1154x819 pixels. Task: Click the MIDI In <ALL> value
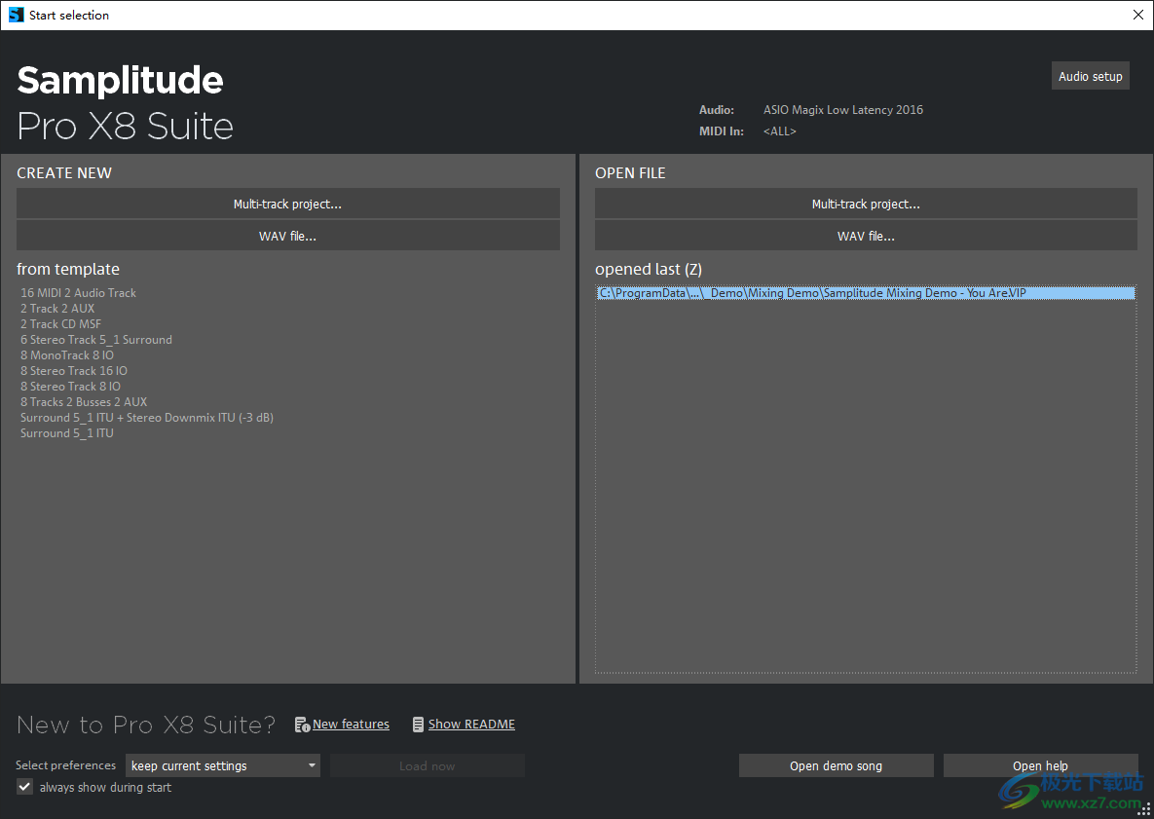pos(779,130)
